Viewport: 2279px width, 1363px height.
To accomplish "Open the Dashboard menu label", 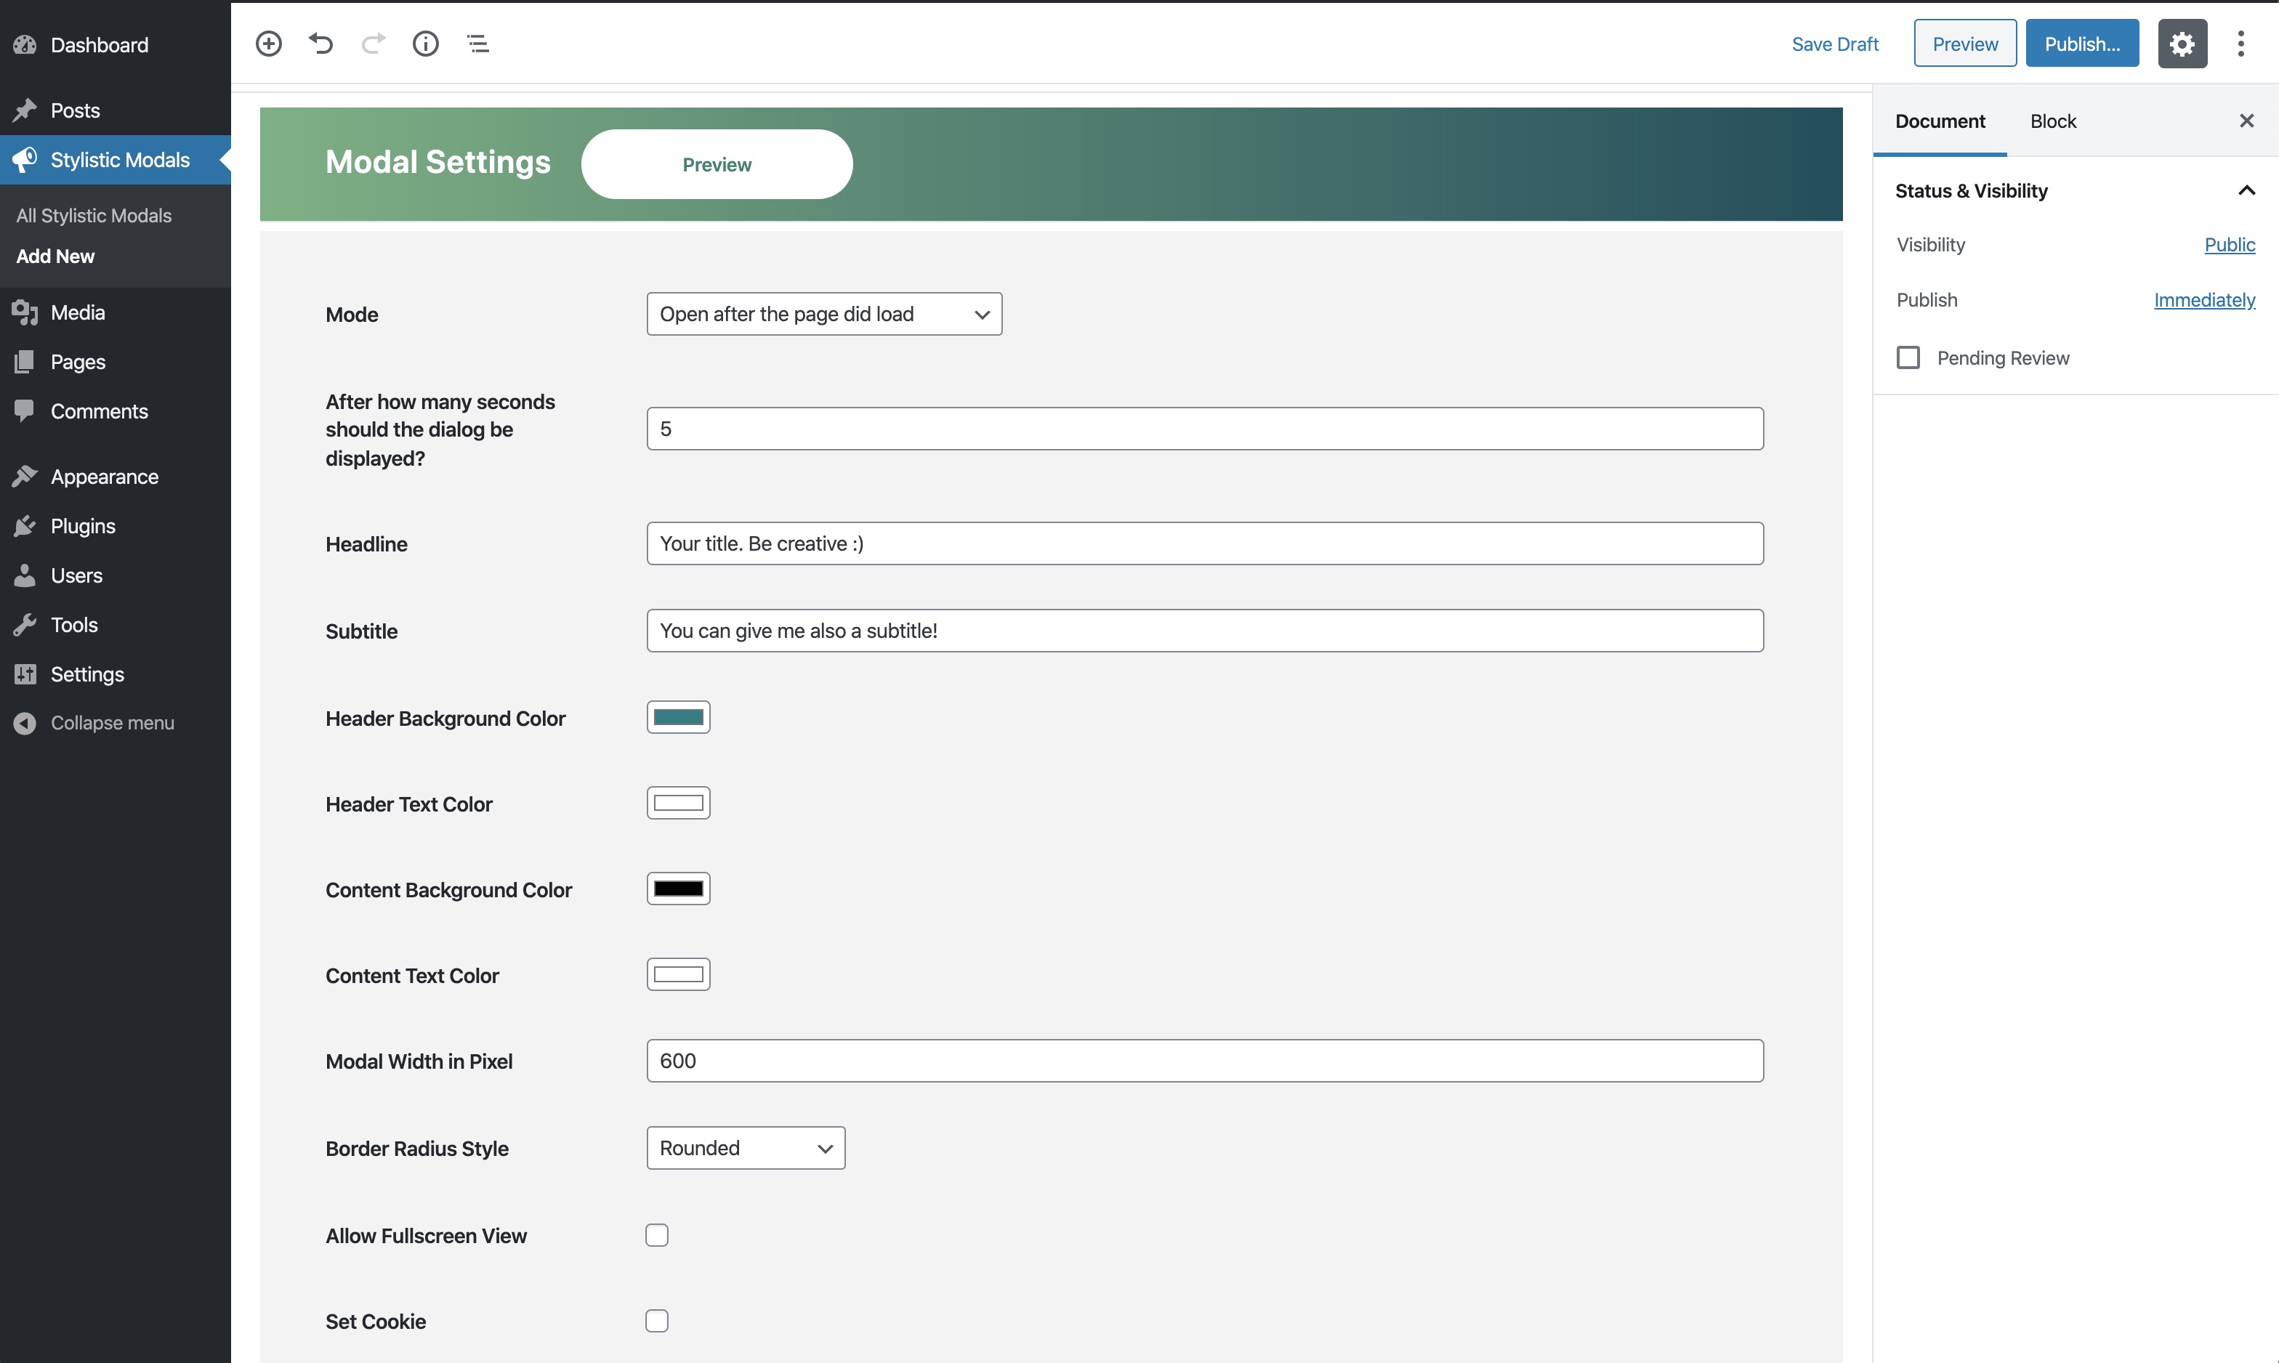I will pyautogui.click(x=100, y=45).
